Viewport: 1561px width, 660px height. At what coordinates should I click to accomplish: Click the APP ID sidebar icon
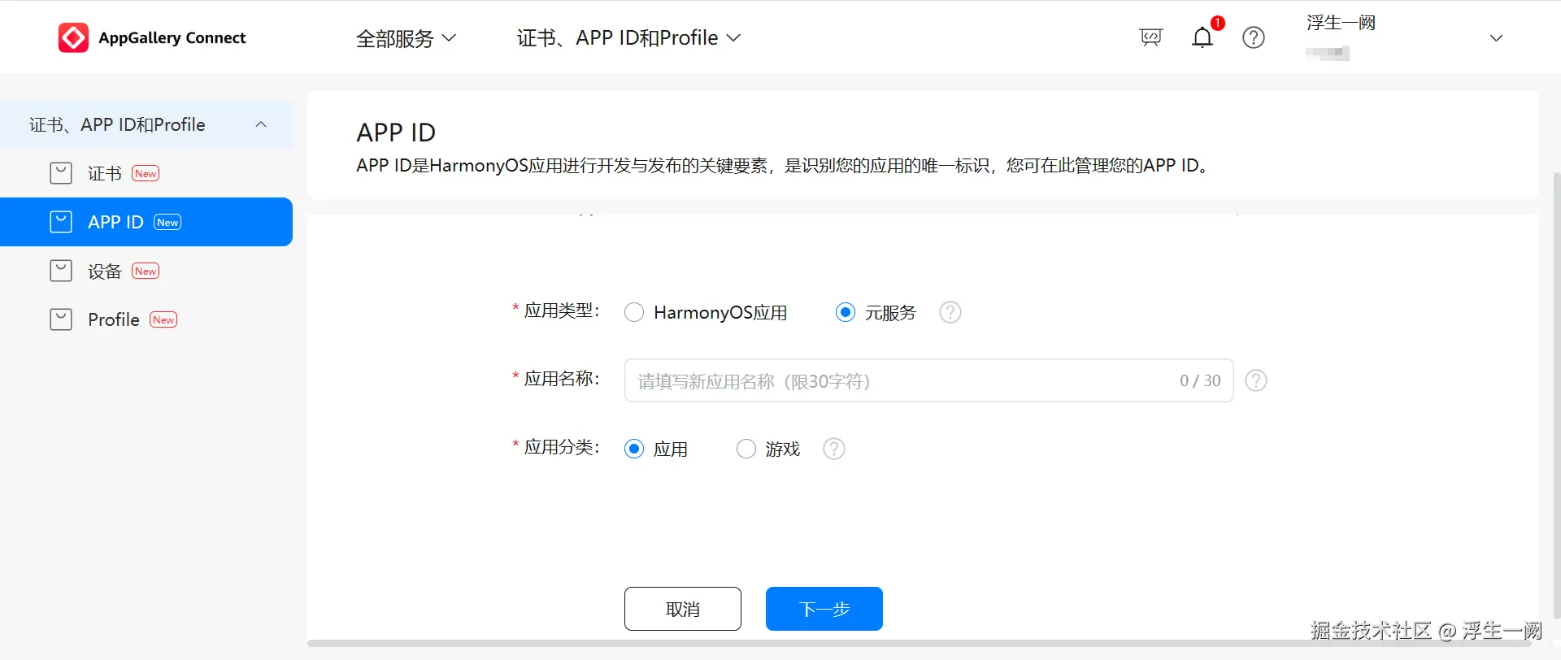[x=61, y=222]
